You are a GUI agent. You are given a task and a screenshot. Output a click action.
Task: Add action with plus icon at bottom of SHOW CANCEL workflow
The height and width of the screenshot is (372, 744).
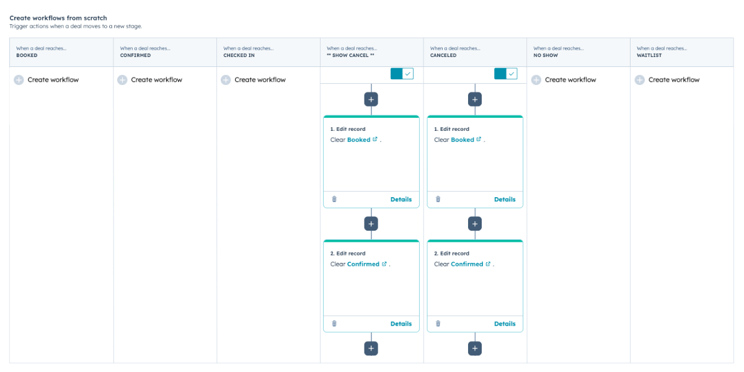pyautogui.click(x=371, y=348)
